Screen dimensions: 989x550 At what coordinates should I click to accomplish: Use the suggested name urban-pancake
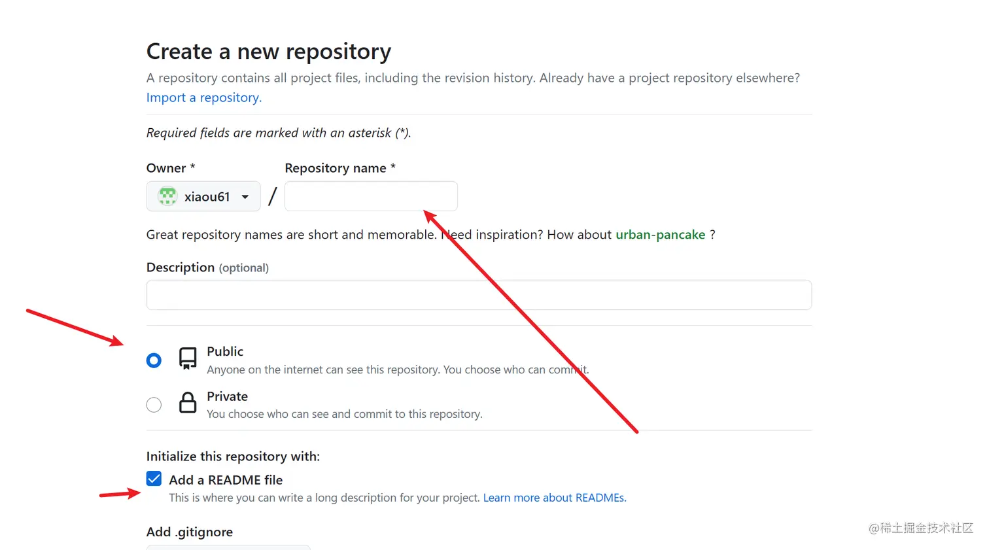pyautogui.click(x=660, y=235)
